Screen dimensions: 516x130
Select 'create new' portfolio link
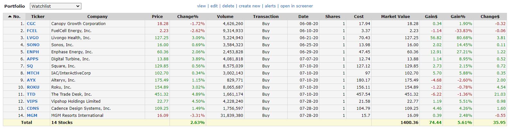pos(249,6)
